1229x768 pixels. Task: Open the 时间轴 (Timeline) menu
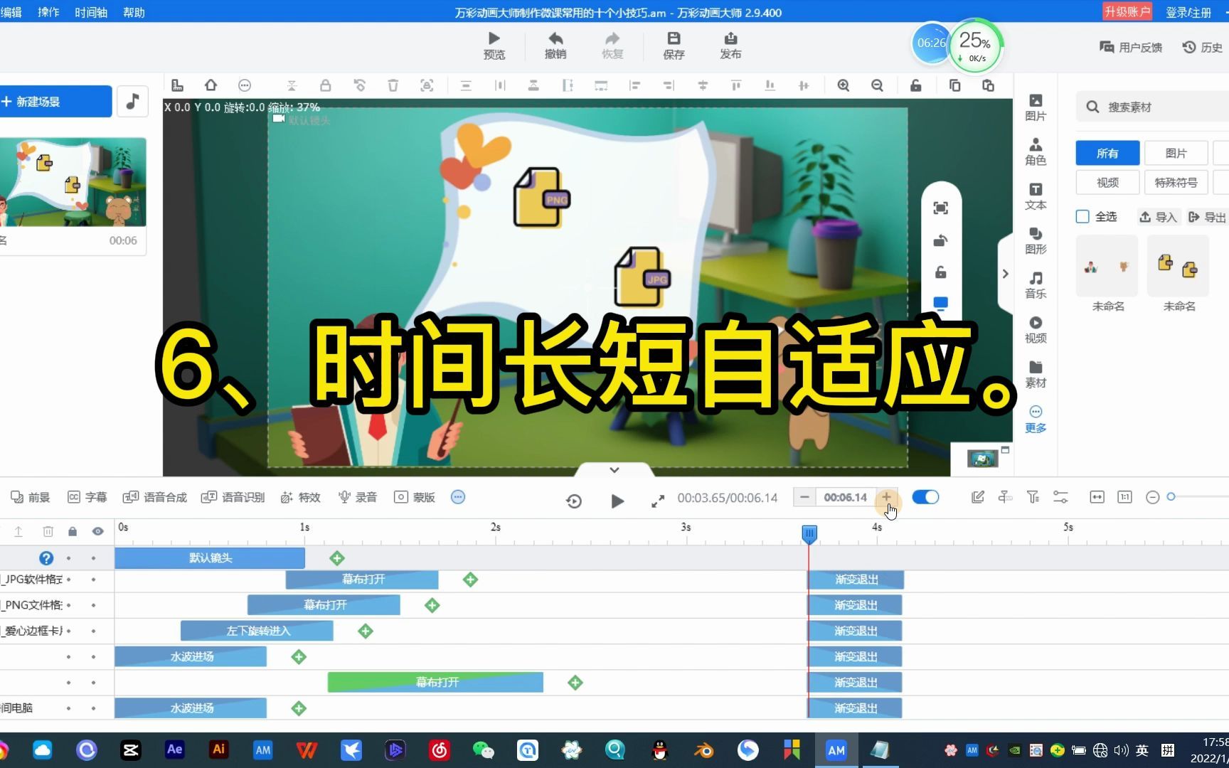click(x=90, y=12)
